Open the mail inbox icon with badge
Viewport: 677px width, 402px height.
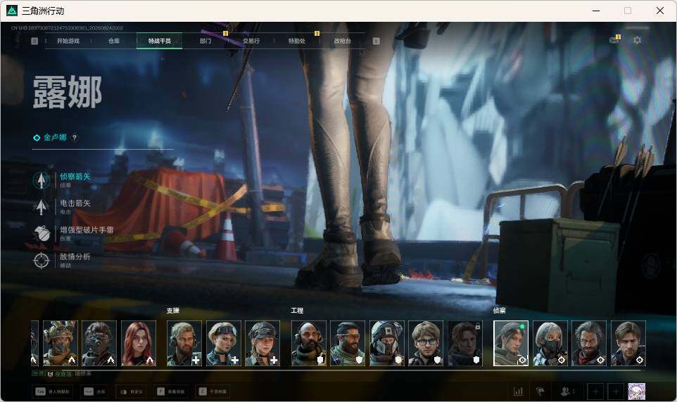pos(614,39)
